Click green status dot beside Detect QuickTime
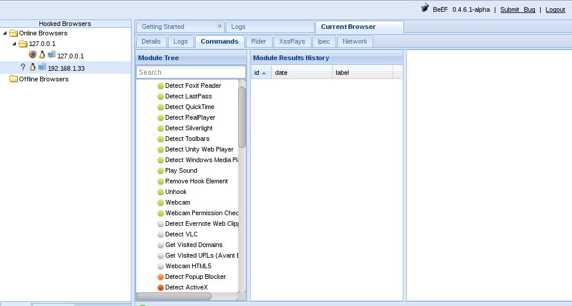The width and height of the screenshot is (572, 306). tap(160, 107)
